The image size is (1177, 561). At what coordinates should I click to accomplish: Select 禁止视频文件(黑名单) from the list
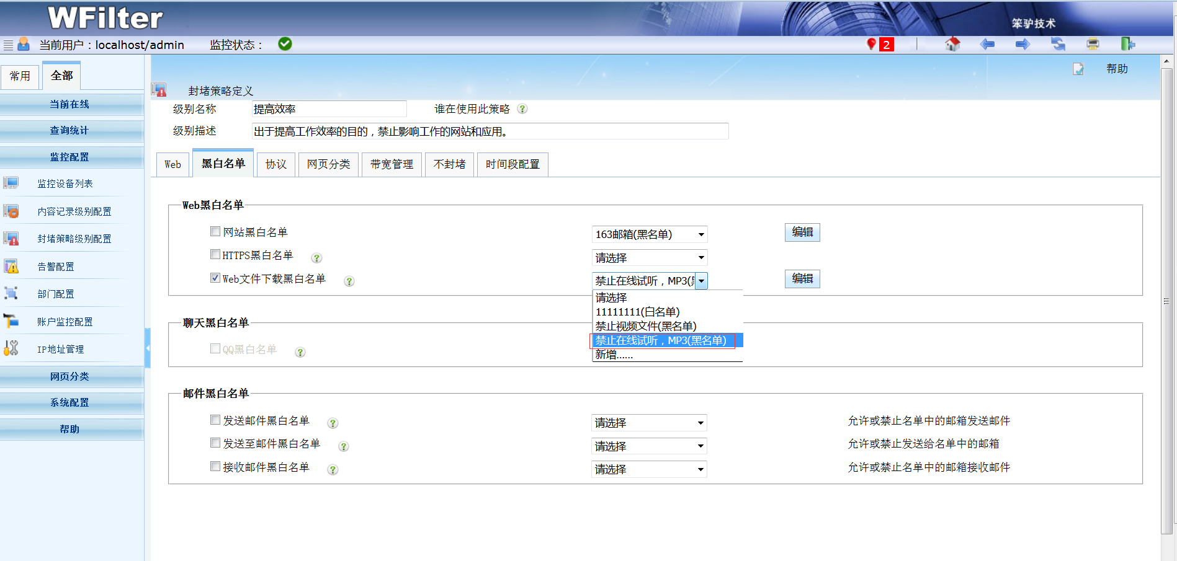tap(646, 326)
